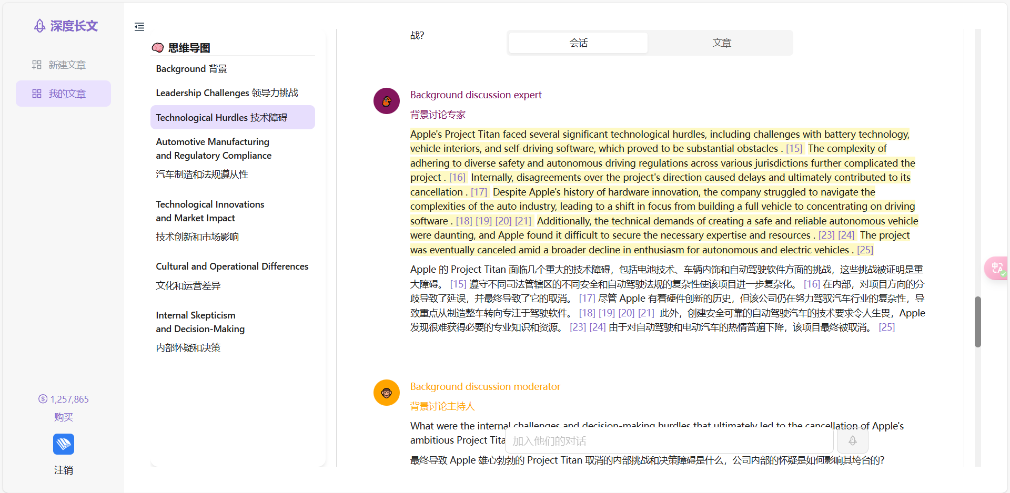Viewport: 1010px width, 493px height.
Task: Open citation [16] in the English paragraph
Action: click(457, 178)
